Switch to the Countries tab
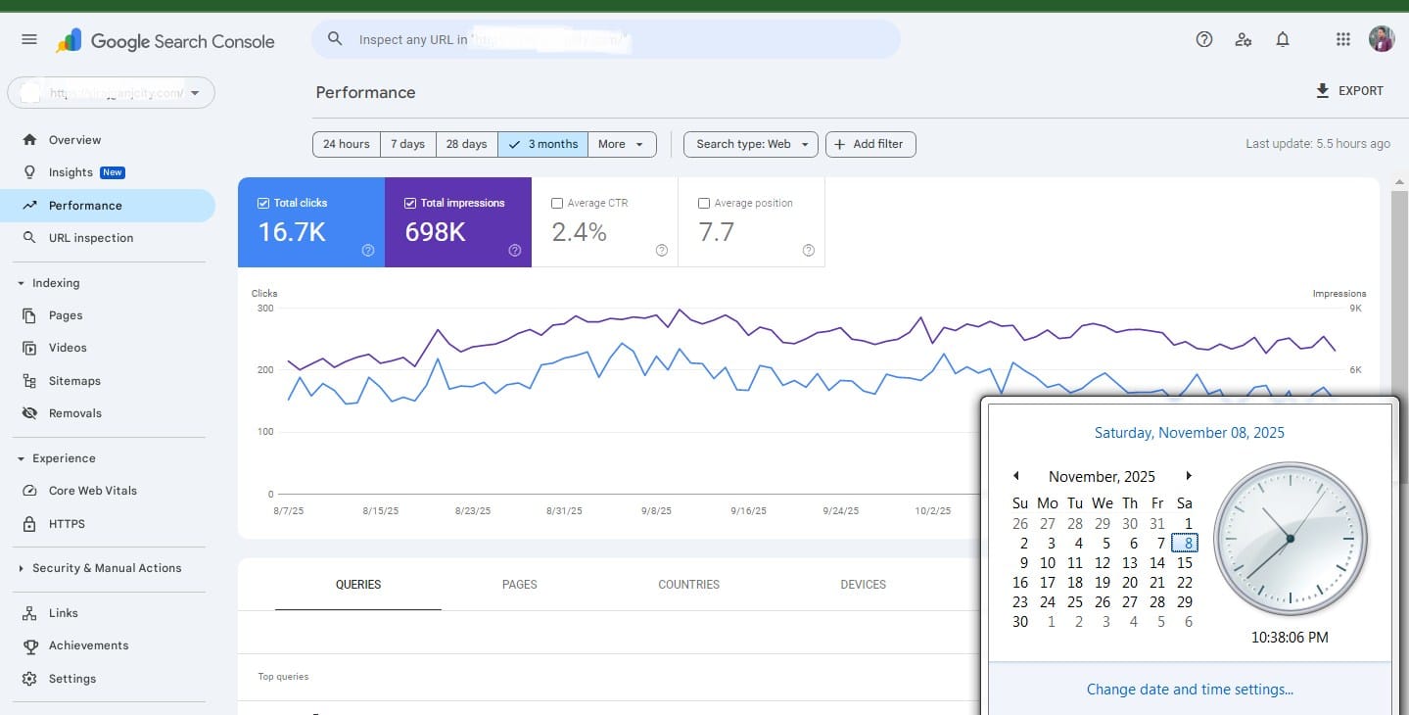This screenshot has width=1409, height=715. pos(688,585)
